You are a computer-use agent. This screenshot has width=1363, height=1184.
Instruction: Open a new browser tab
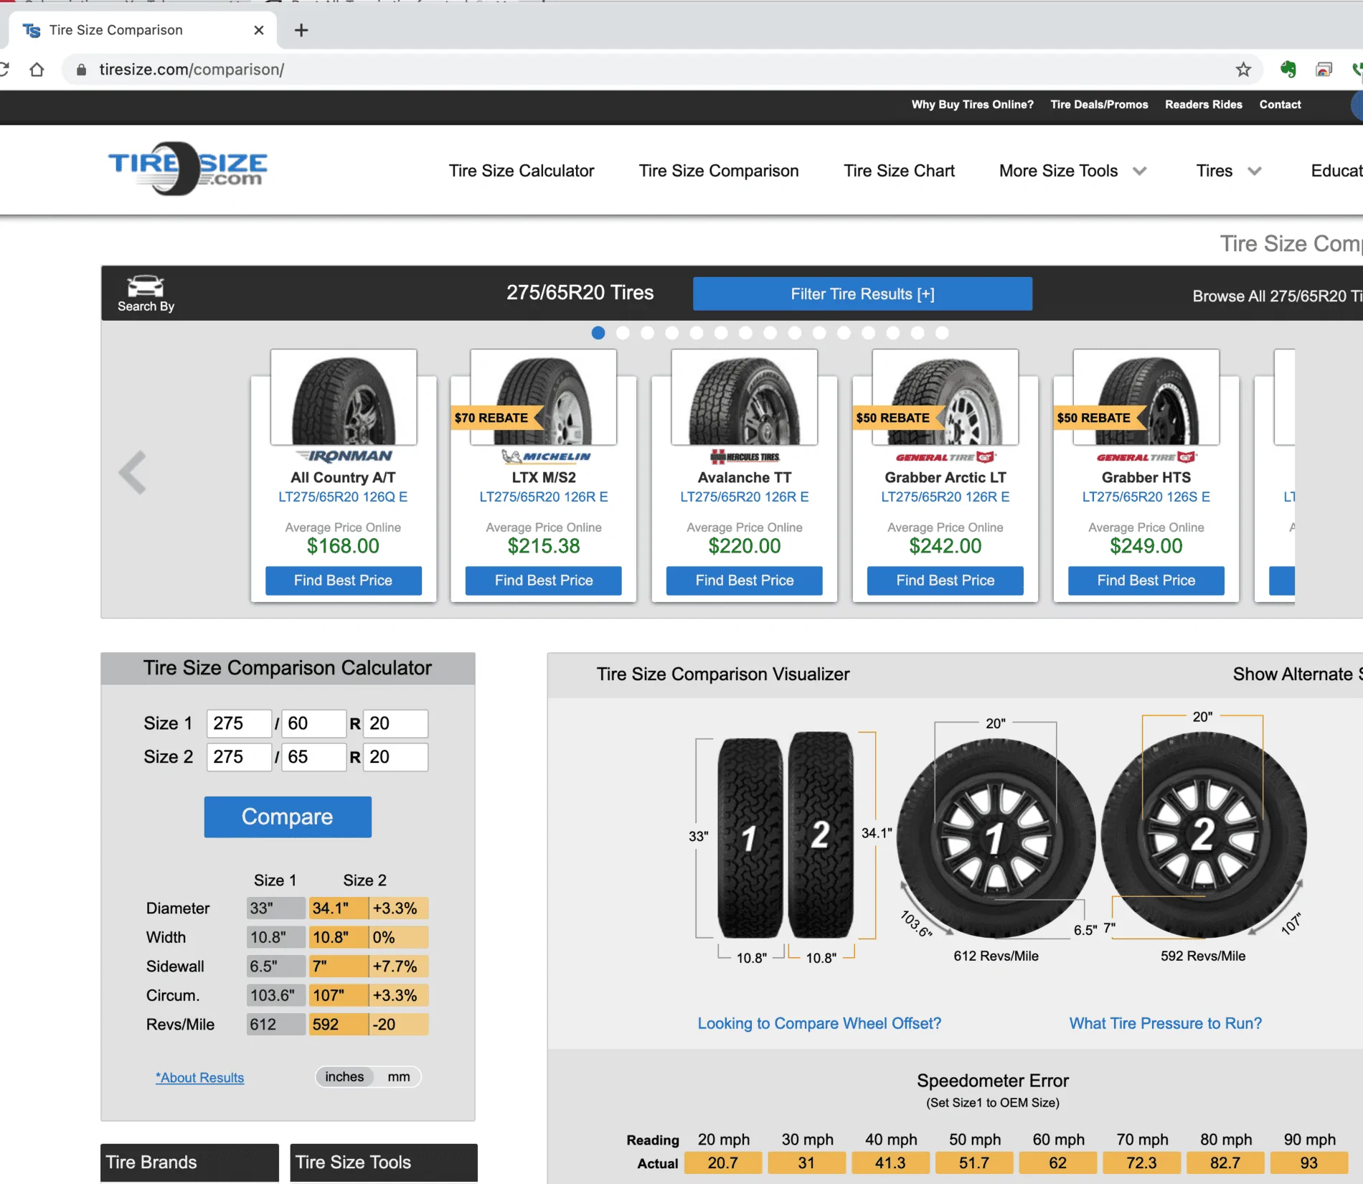(301, 30)
